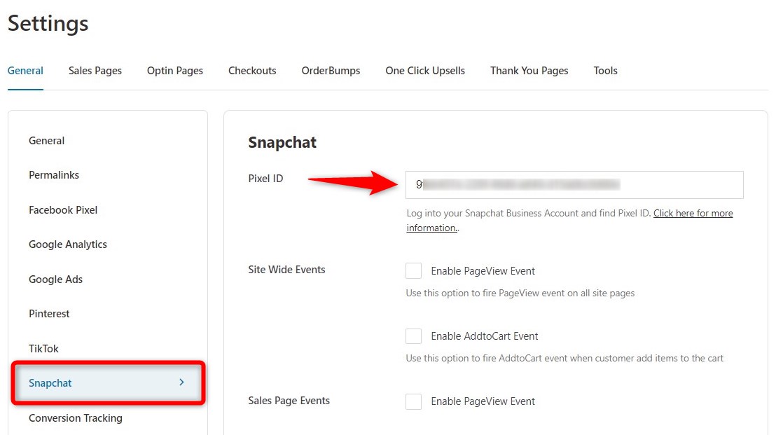Open the Pinterest tracking settings

click(49, 313)
